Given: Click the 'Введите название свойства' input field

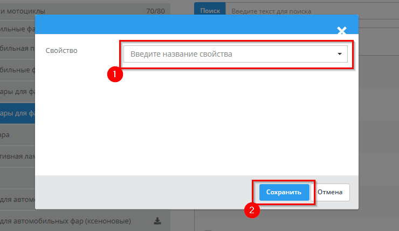Looking at the screenshot, I should coord(236,54).
